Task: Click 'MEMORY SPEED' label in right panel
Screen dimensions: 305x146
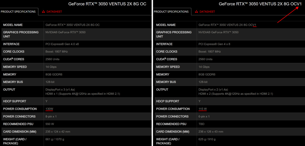Action: (x=168, y=67)
